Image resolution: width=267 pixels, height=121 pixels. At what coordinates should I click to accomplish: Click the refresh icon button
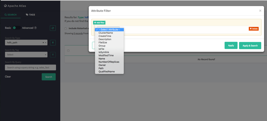click(x=53, y=28)
